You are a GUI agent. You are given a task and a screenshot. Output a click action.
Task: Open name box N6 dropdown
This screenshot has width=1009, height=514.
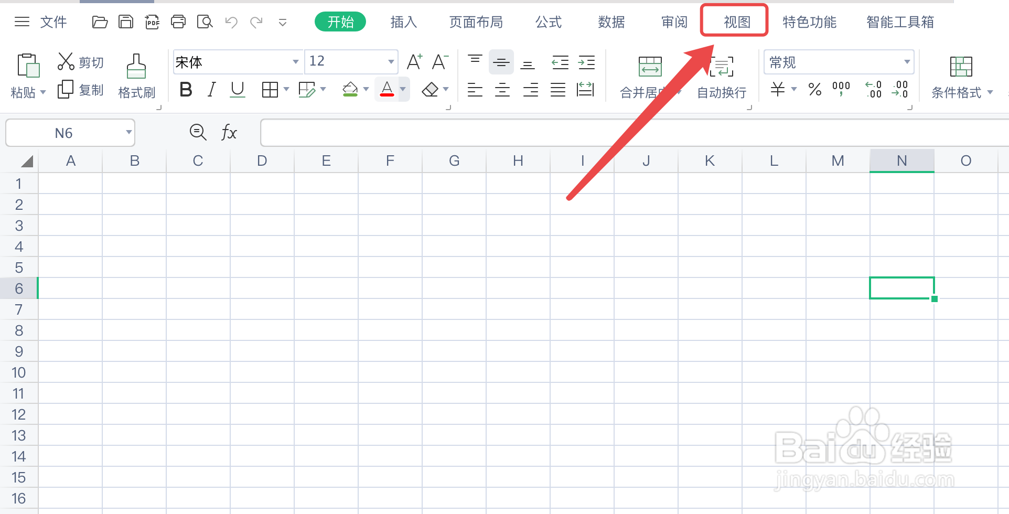tap(128, 132)
